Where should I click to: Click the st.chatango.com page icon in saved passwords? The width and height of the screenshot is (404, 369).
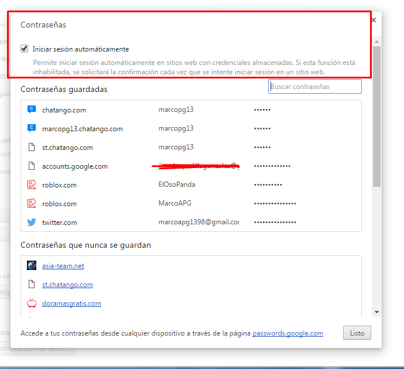click(32, 147)
